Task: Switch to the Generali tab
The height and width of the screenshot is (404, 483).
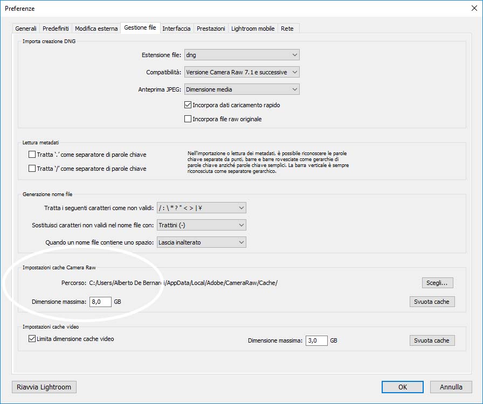Action: tap(26, 29)
